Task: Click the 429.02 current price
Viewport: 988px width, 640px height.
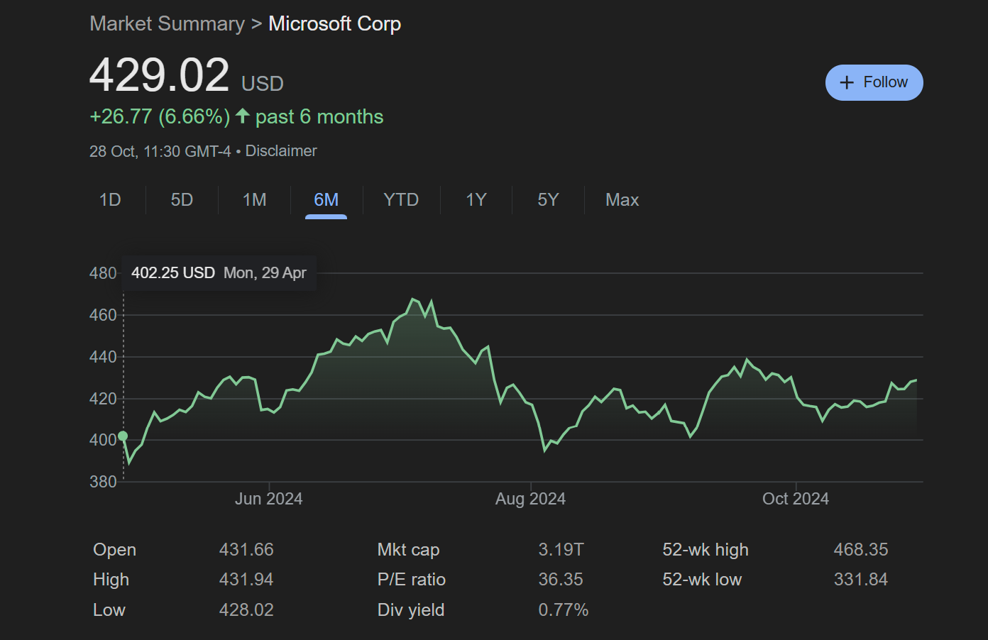Action: [160, 75]
